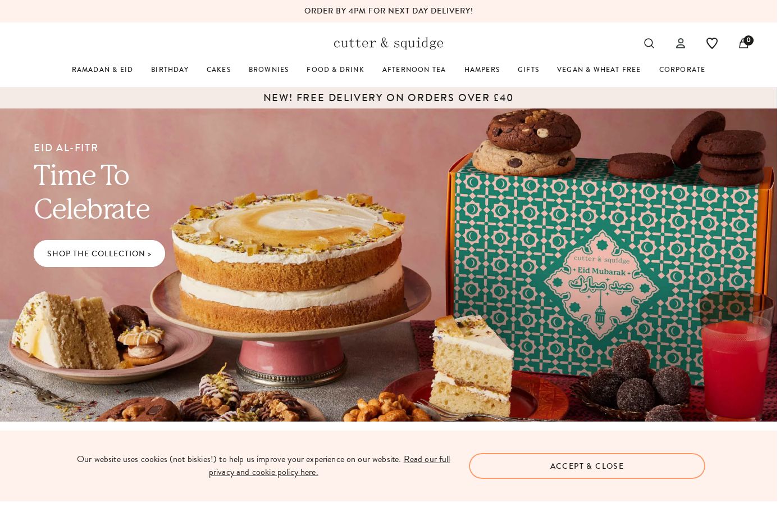Viewport: 780px width, 507px height.
Task: View wishlist via heart icon
Action: click(x=711, y=43)
